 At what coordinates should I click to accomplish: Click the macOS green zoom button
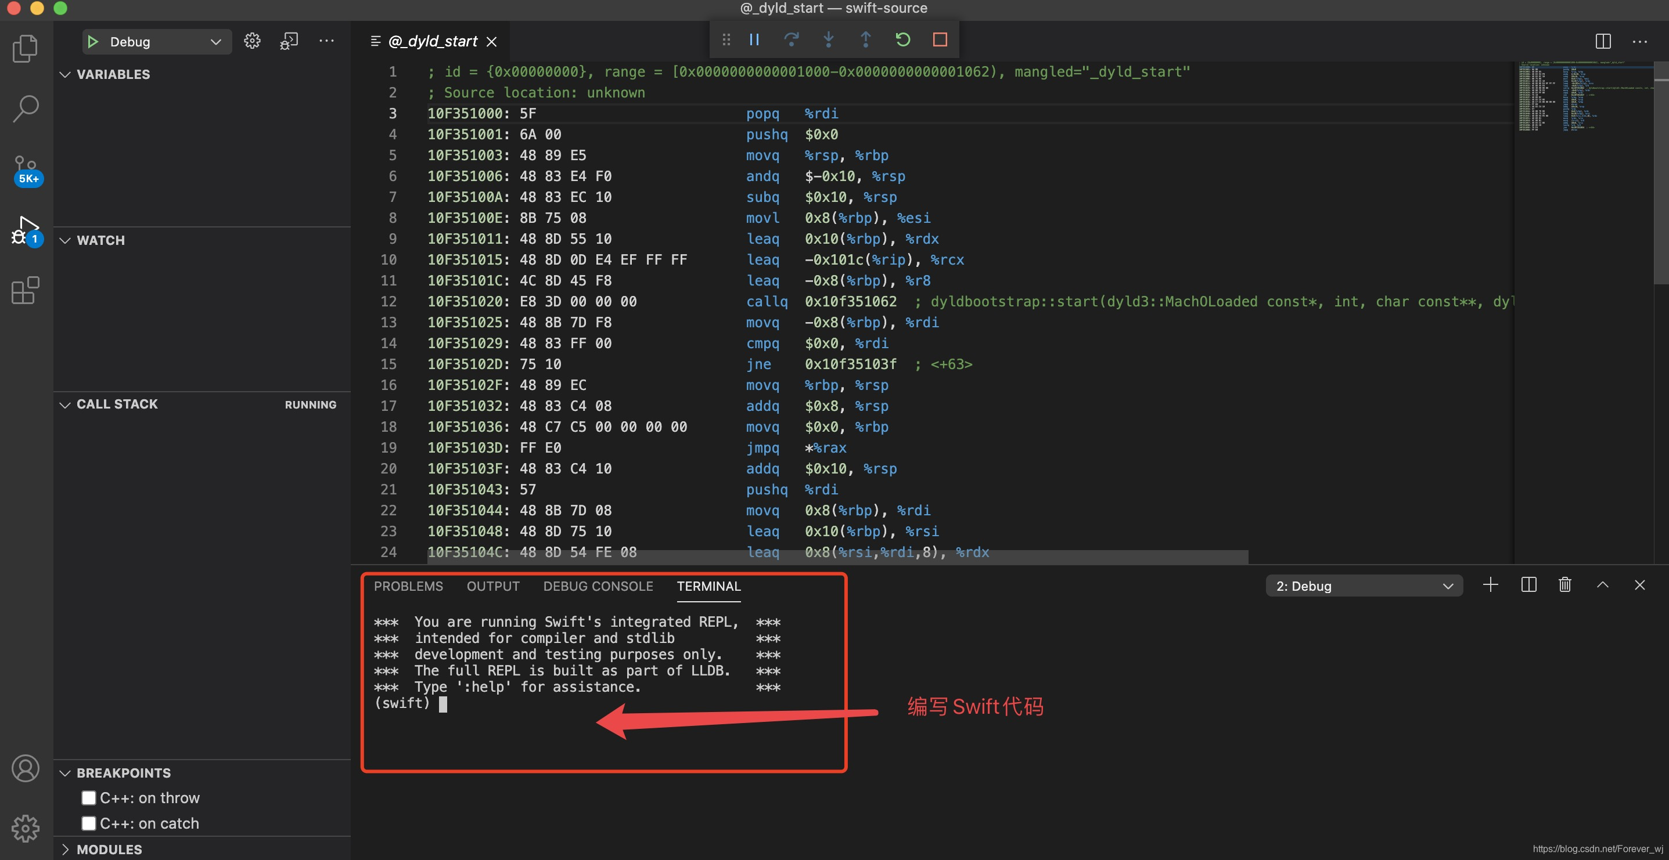pos(60,8)
